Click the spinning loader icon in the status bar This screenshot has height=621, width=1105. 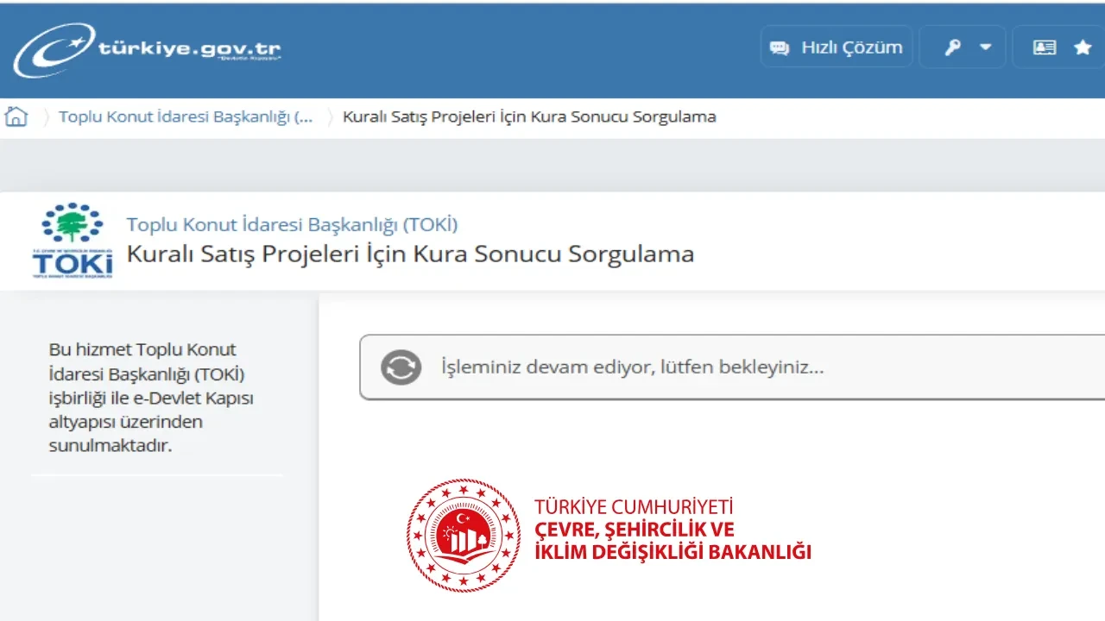(399, 367)
